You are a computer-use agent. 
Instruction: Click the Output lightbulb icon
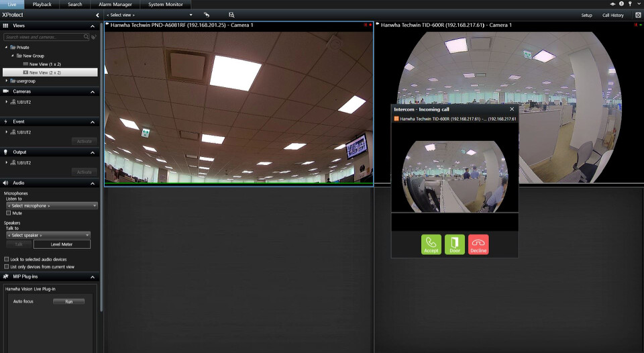click(6, 152)
